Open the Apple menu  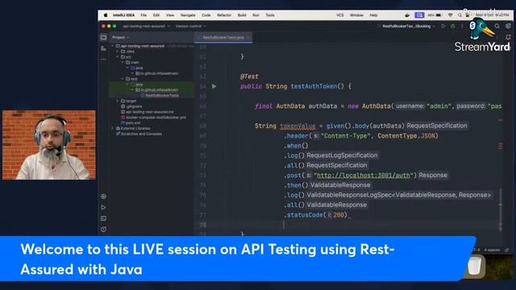pyautogui.click(x=106, y=15)
